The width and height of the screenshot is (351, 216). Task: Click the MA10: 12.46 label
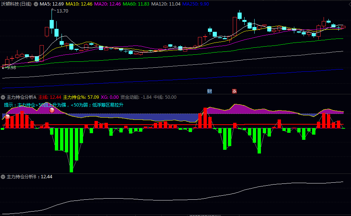coord(79,4)
